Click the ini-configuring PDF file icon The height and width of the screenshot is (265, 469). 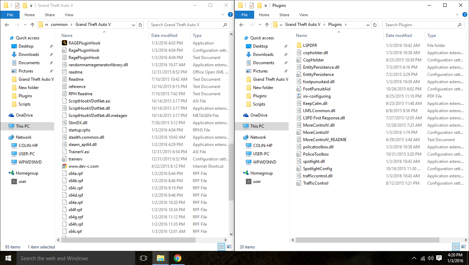point(299,96)
